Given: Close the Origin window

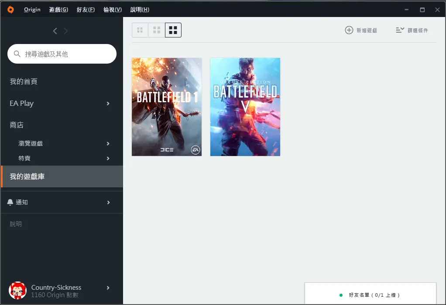Looking at the screenshot, I should tap(437, 10).
